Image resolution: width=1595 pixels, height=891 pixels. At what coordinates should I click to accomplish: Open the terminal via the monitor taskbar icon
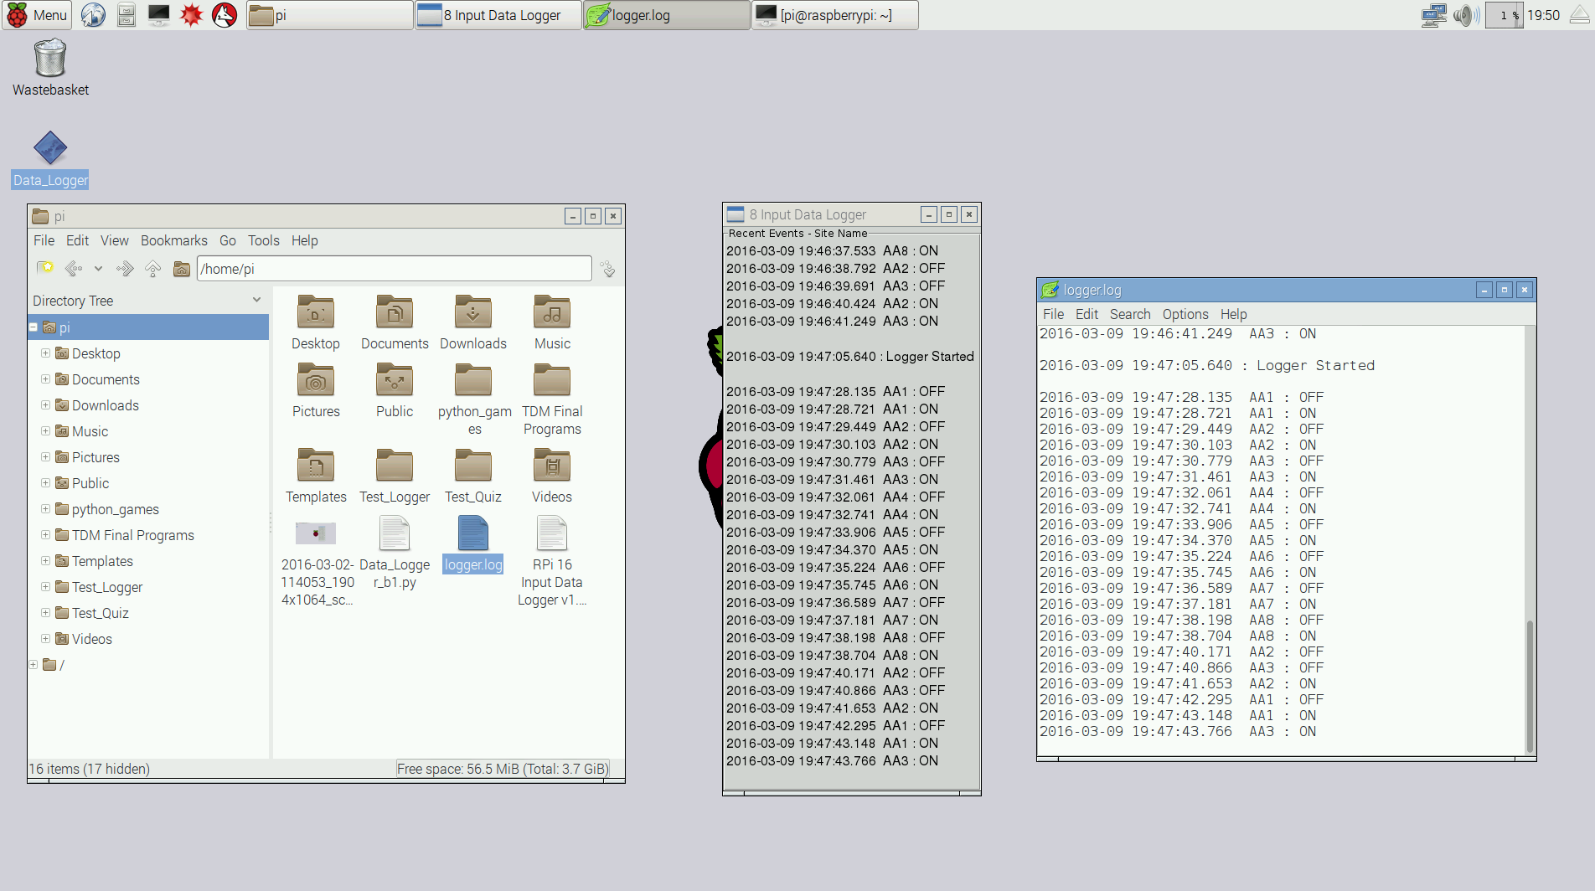[158, 14]
